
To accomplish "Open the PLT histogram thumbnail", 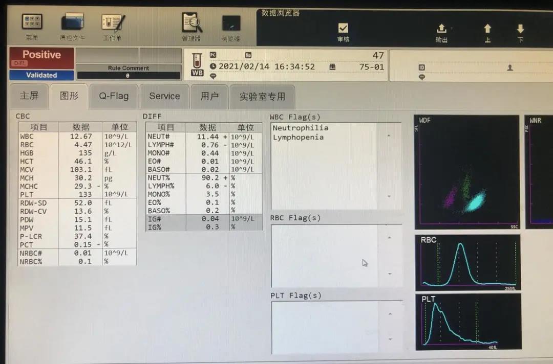I will coord(469,322).
